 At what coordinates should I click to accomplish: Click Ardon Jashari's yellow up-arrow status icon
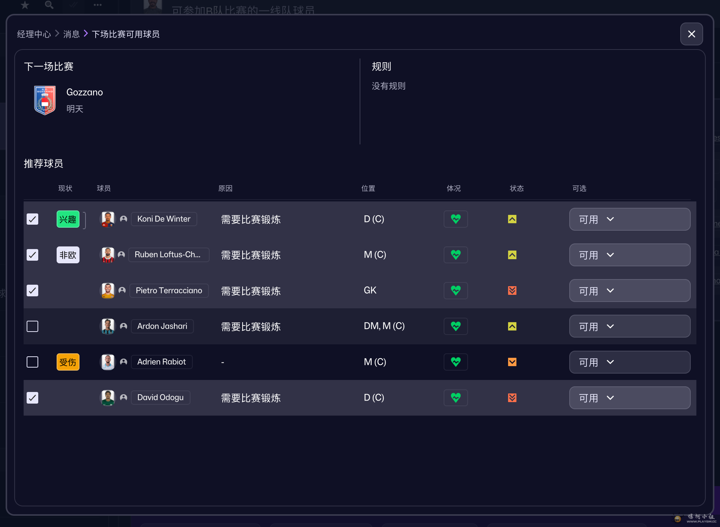coord(512,326)
